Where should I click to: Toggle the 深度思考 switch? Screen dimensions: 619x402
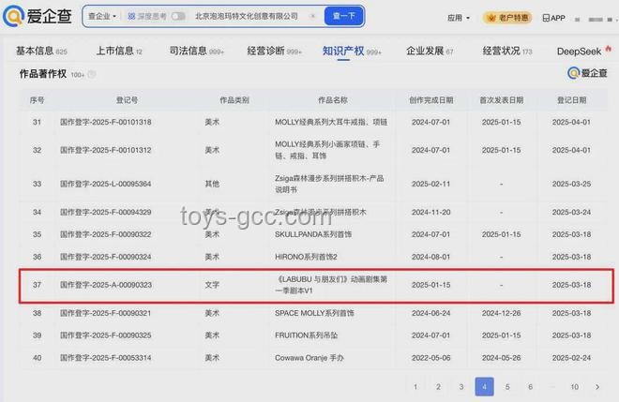pos(178,16)
